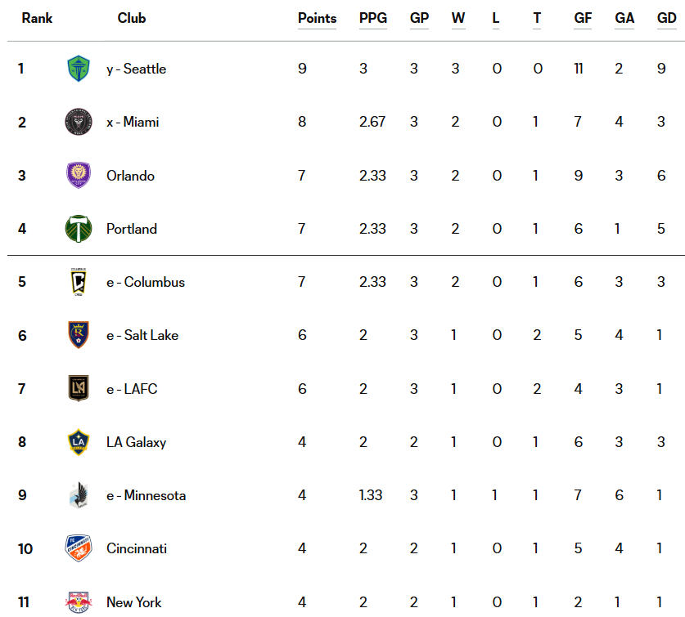Click the LA Galaxy logo
This screenshot has width=685, height=617.
pos(79,442)
